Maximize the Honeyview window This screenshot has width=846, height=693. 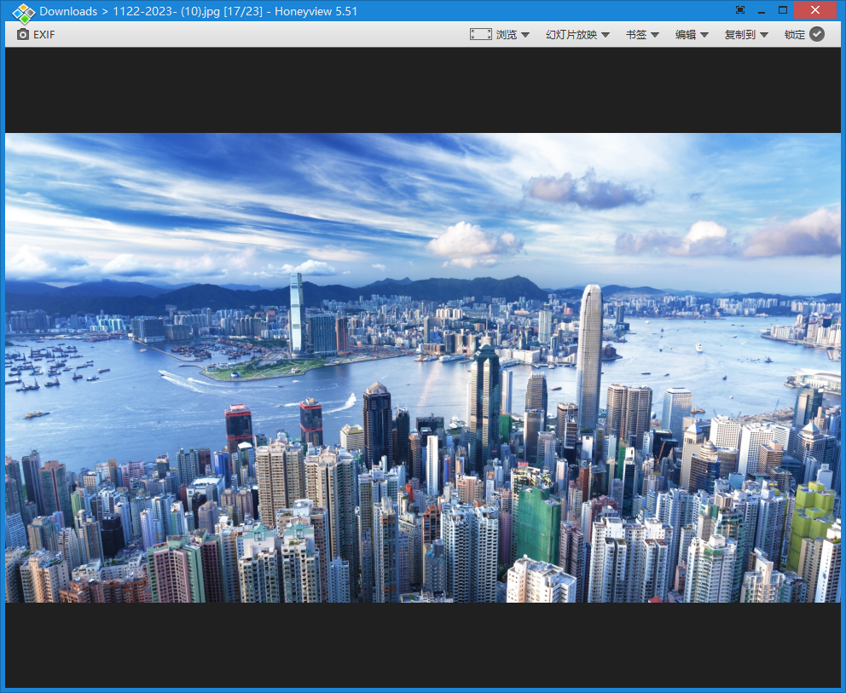click(x=783, y=9)
